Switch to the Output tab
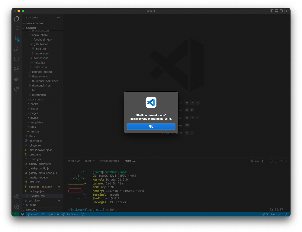 (90, 161)
